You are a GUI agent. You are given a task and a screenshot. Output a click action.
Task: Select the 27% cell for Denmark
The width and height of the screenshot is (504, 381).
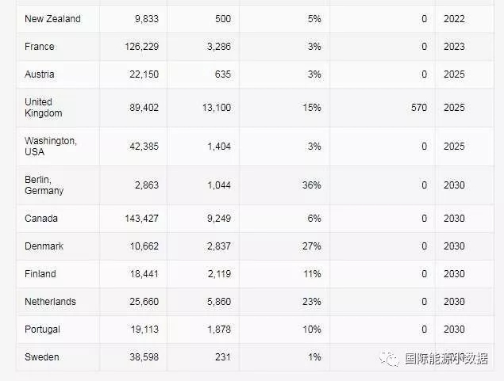click(x=311, y=246)
